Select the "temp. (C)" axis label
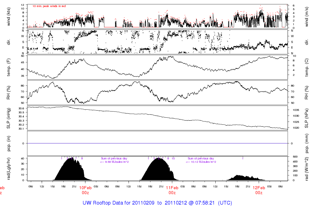 point(306,67)
